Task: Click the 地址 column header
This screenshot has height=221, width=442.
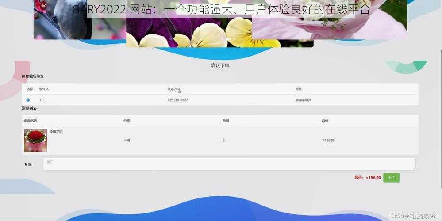Action: pyautogui.click(x=299, y=89)
